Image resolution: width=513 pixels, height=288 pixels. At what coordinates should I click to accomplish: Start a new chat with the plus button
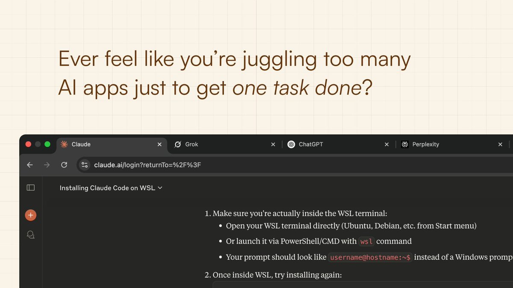click(x=30, y=215)
